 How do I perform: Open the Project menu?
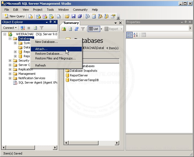click(38, 10)
